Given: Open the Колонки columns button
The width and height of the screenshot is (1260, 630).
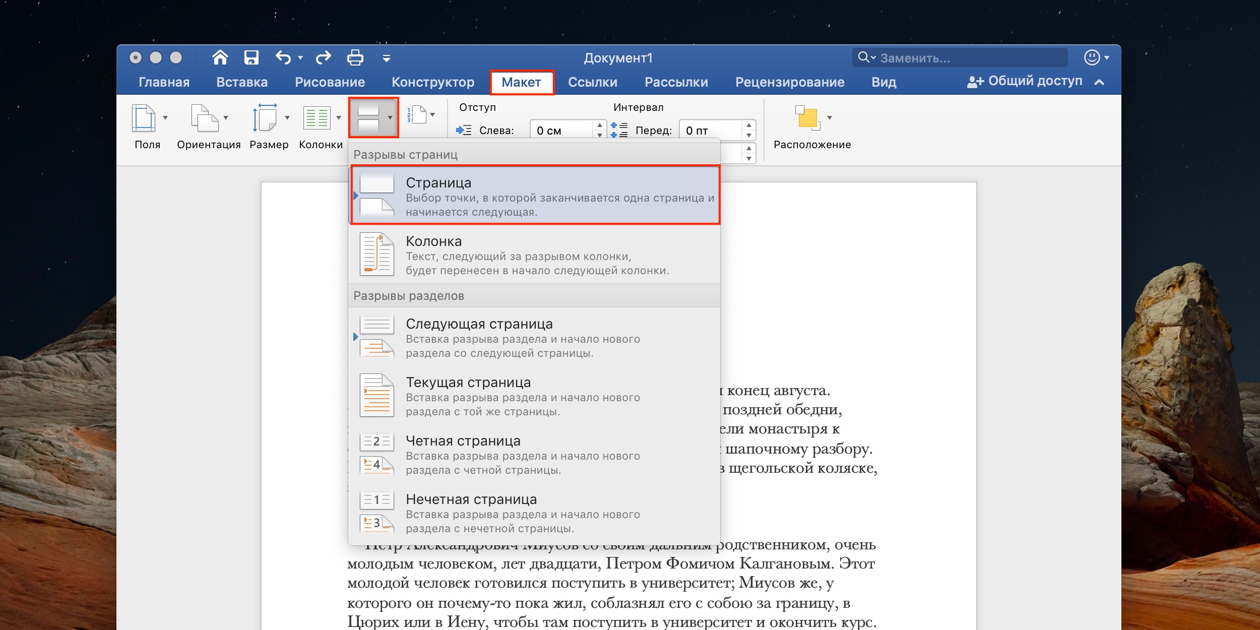Looking at the screenshot, I should click(x=317, y=117).
